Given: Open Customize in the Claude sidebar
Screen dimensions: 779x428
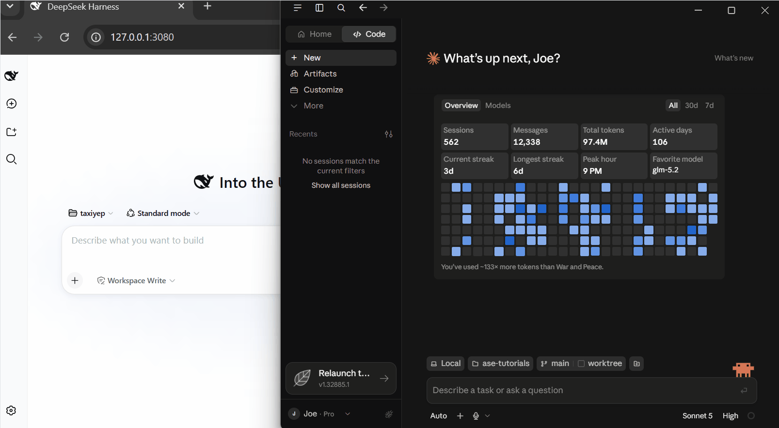Looking at the screenshot, I should [341, 90].
